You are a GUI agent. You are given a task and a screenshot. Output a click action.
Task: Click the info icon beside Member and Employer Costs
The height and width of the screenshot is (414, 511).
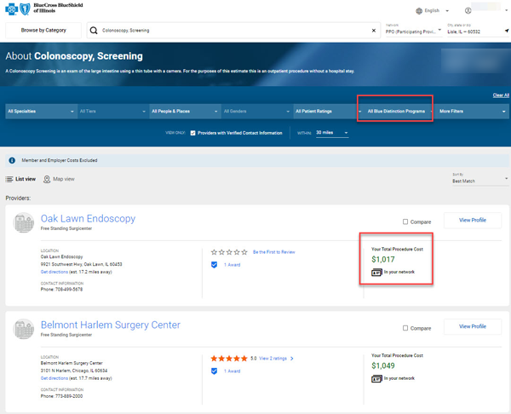point(12,160)
